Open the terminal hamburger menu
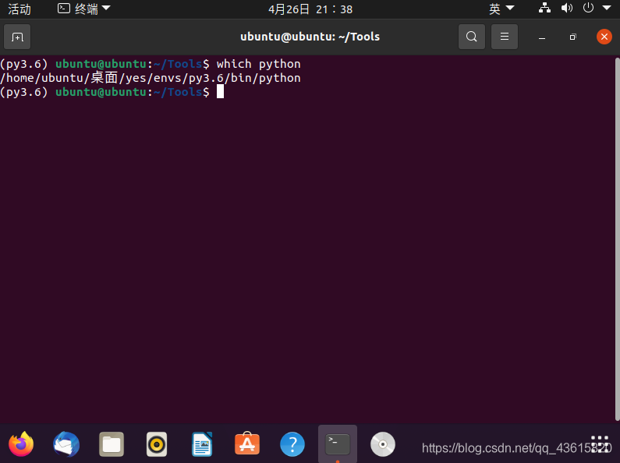The image size is (620, 463). [x=504, y=37]
